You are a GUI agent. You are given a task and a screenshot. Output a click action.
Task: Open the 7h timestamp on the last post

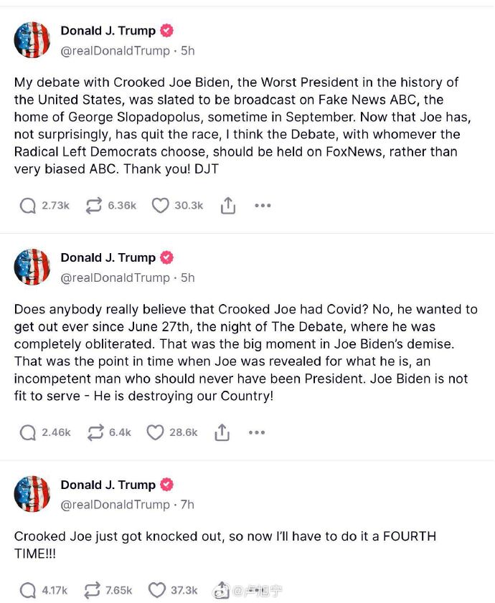[187, 505]
